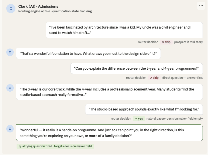The image size is (208, 155).
Task: Select the highlighted qualifying question bubble
Action: [x=109, y=133]
